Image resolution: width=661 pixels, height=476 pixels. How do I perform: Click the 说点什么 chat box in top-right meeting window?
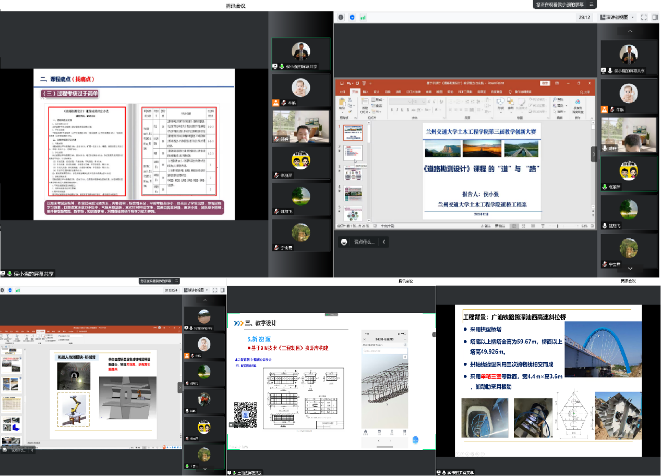[365, 242]
